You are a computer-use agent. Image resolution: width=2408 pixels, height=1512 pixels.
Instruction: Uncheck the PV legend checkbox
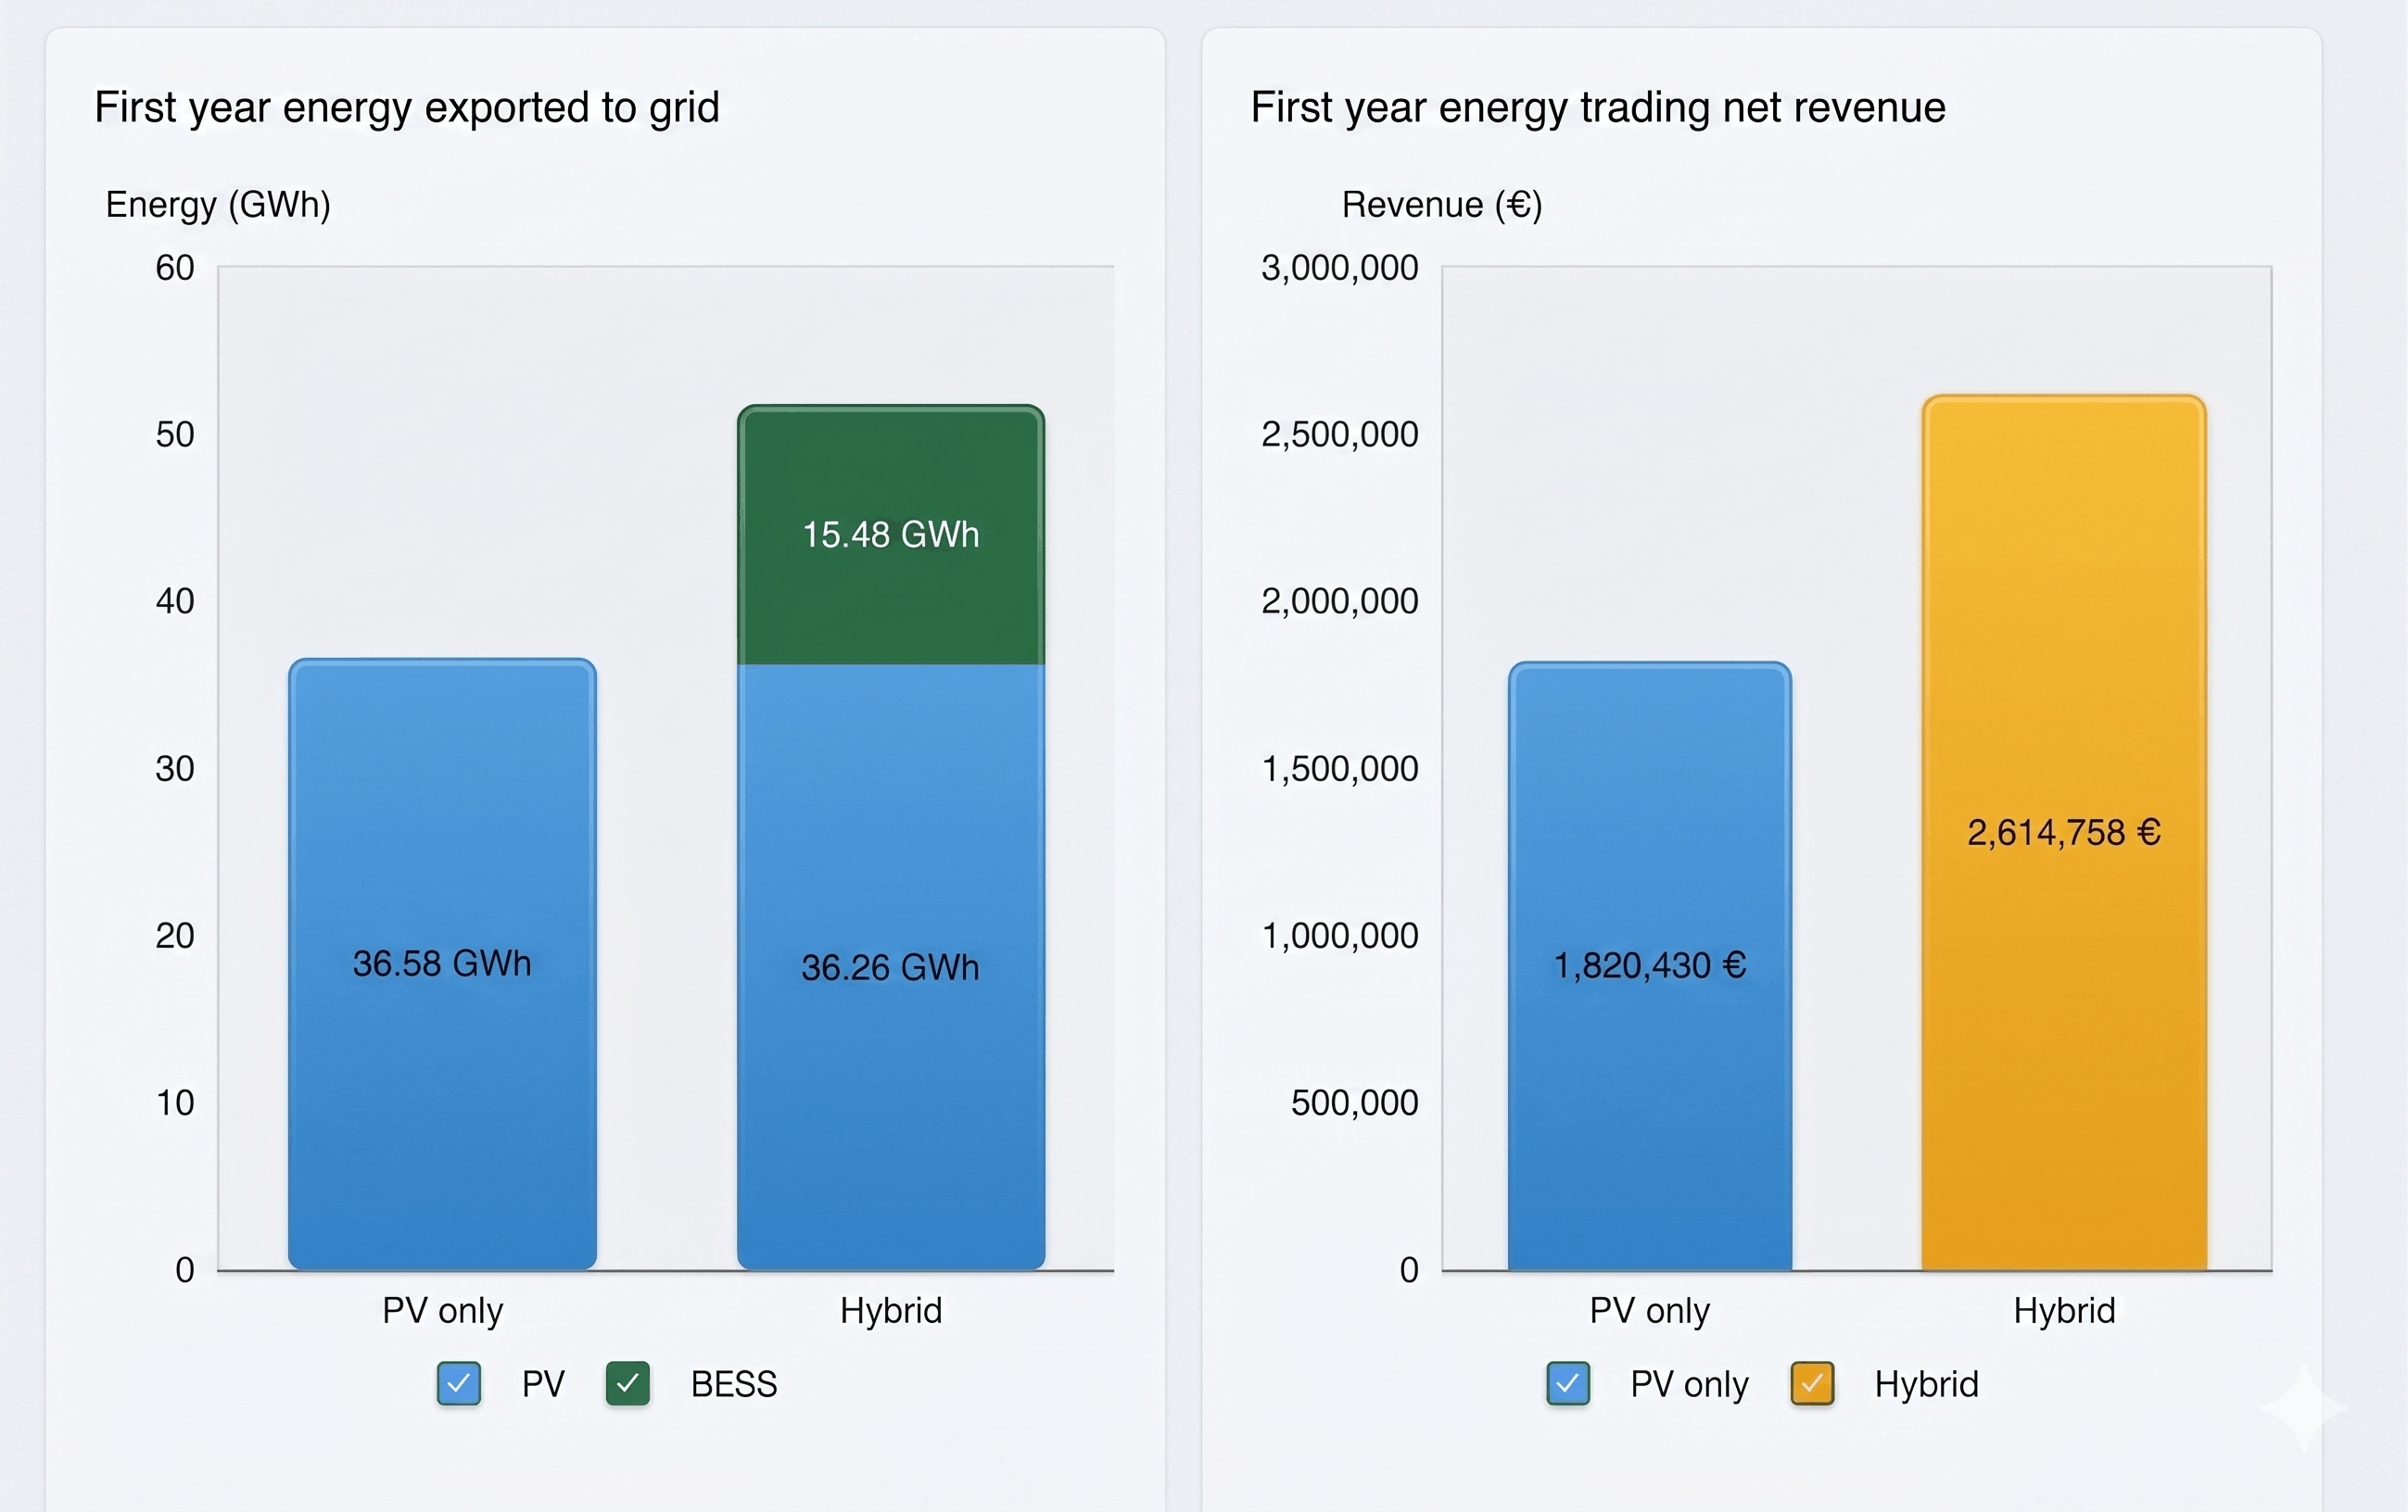coord(459,1383)
